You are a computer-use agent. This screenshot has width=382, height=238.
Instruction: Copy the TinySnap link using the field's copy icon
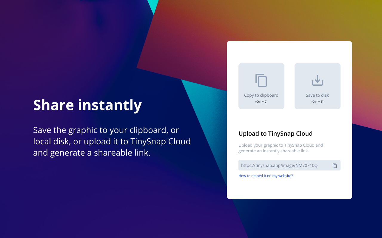tap(335, 166)
